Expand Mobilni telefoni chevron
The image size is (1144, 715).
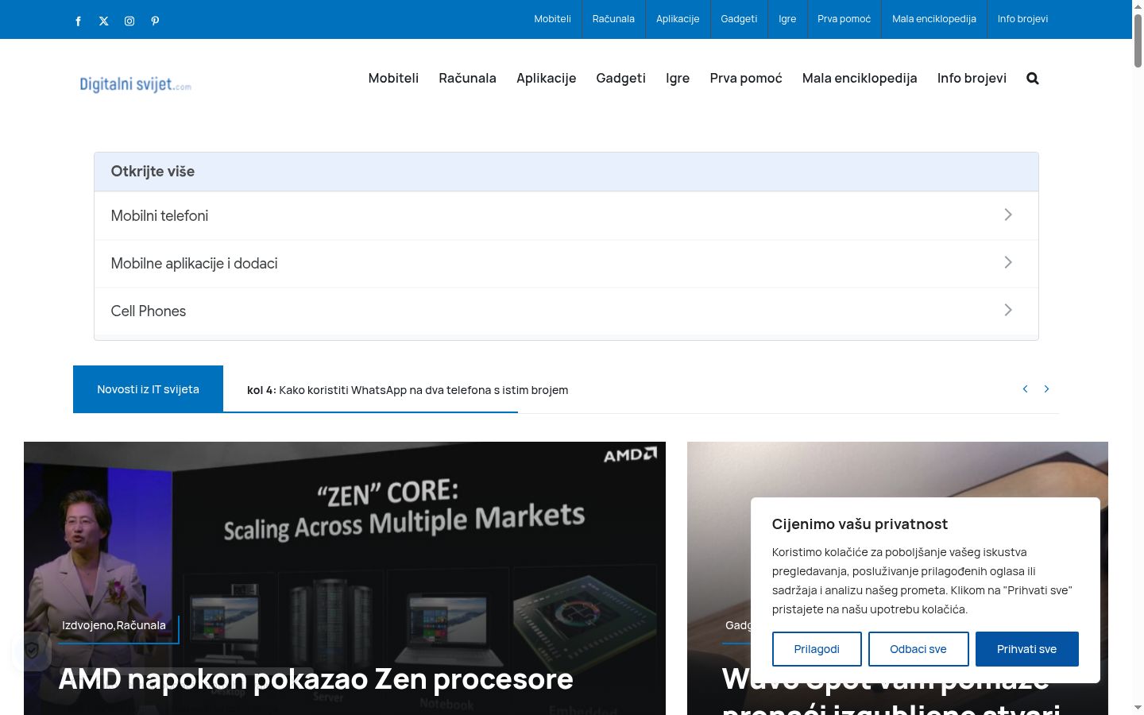(1007, 214)
